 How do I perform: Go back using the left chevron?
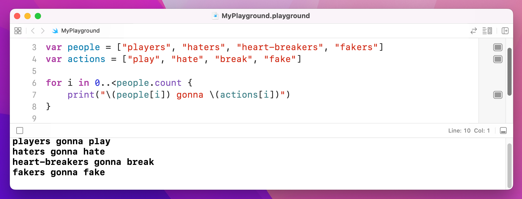tap(33, 31)
